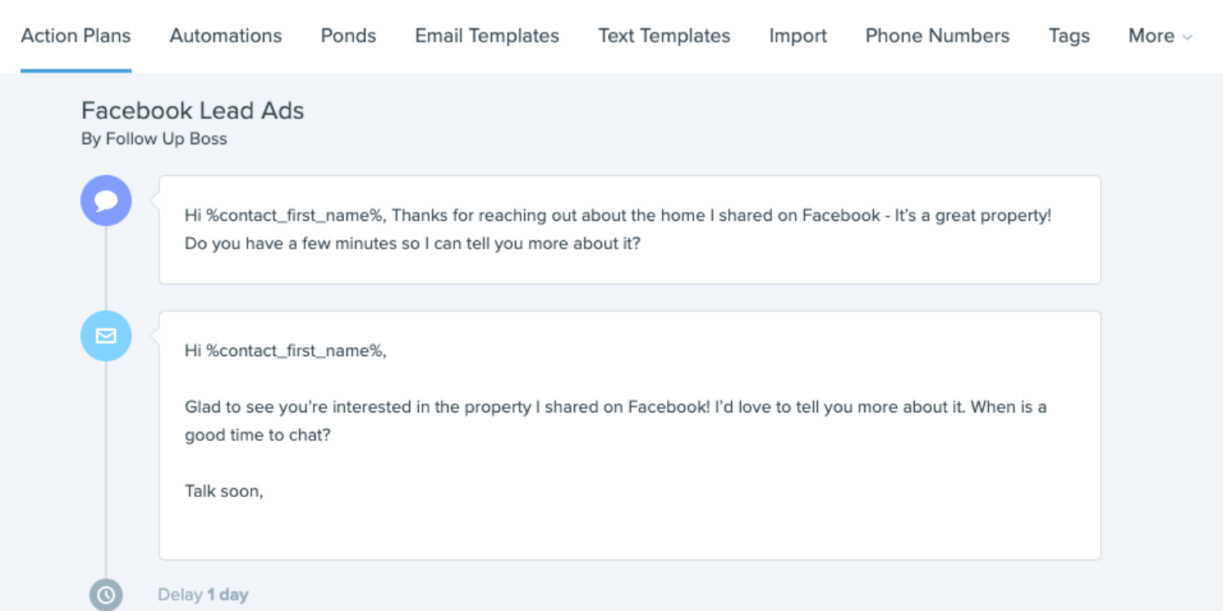This screenshot has width=1223, height=611.
Task: Expand the More menu chevron
Action: [1187, 37]
